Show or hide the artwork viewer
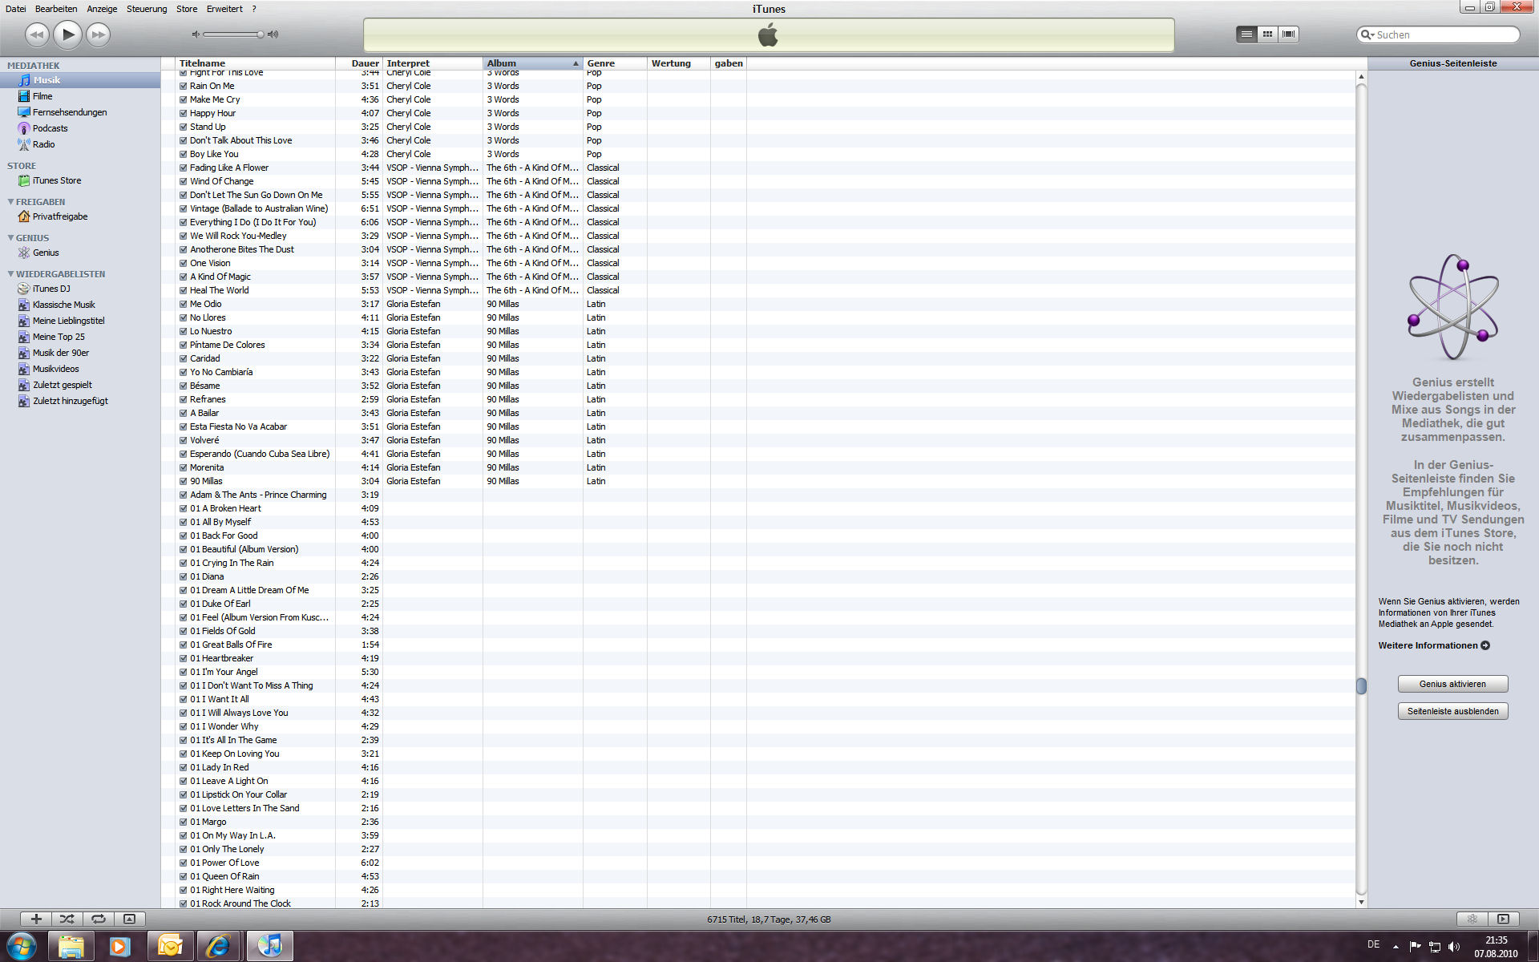The height and width of the screenshot is (962, 1539). 130,919
